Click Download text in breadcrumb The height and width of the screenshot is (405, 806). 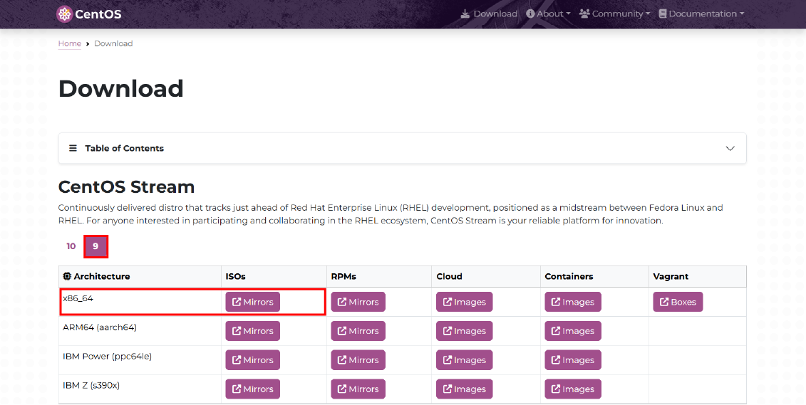click(113, 43)
